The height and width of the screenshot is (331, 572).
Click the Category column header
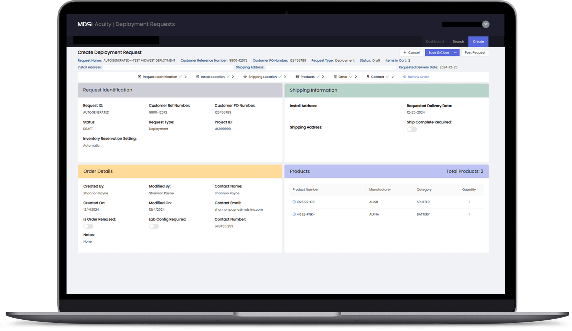coord(424,189)
